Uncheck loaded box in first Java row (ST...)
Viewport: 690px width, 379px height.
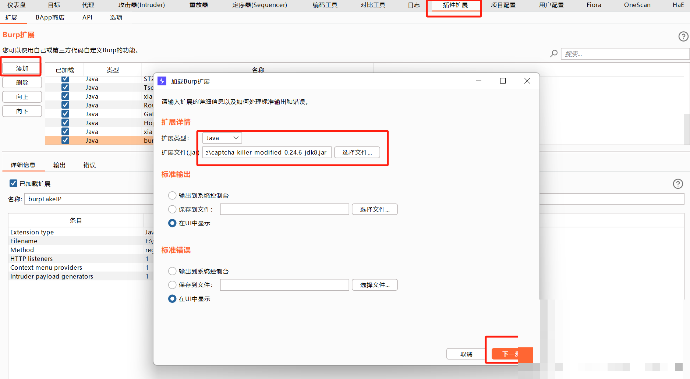65,79
